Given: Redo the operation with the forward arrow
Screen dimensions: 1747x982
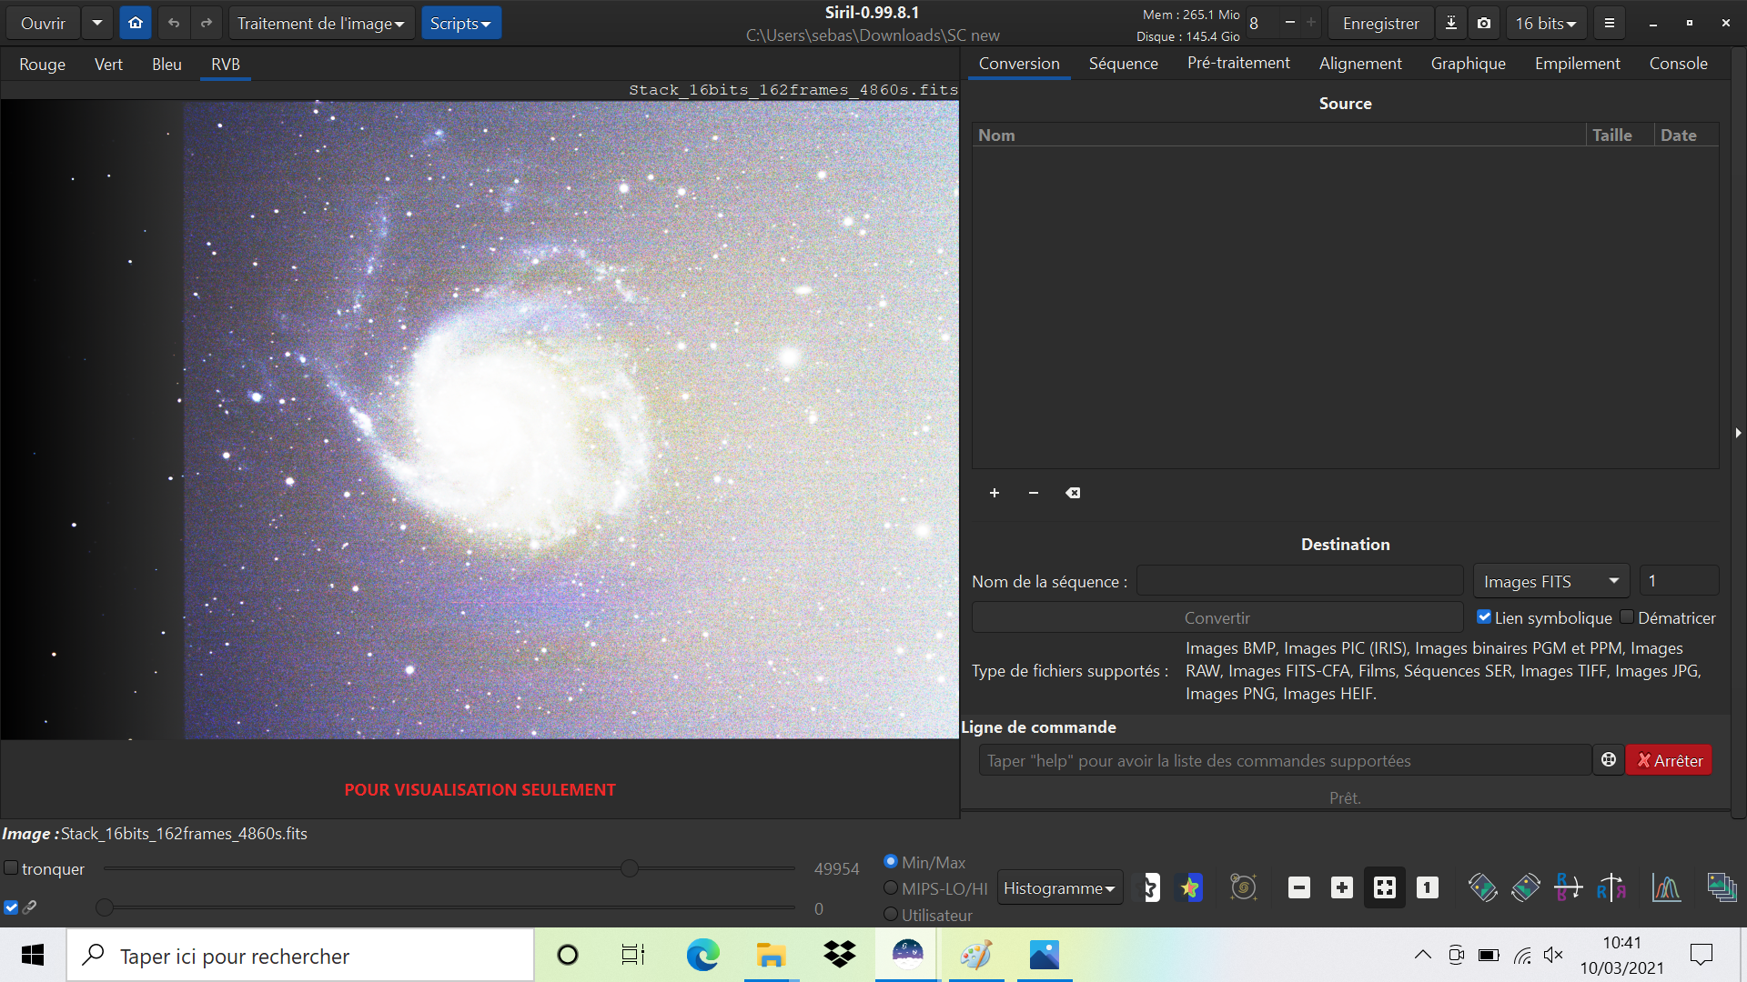Looking at the screenshot, I should pos(207,23).
